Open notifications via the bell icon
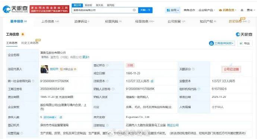 coord(242,10)
